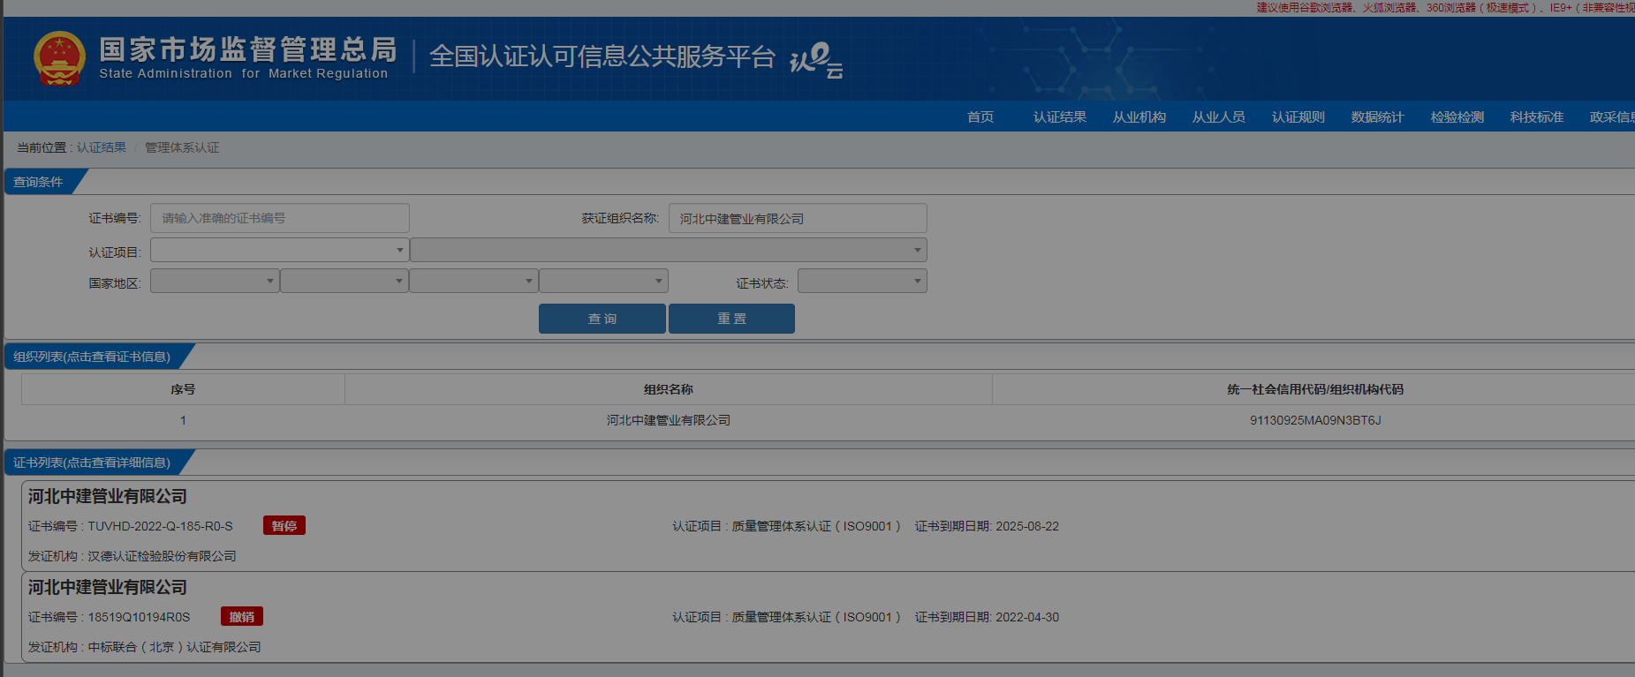Open the 从业人员 menu item
1635x677 pixels.
1219,117
